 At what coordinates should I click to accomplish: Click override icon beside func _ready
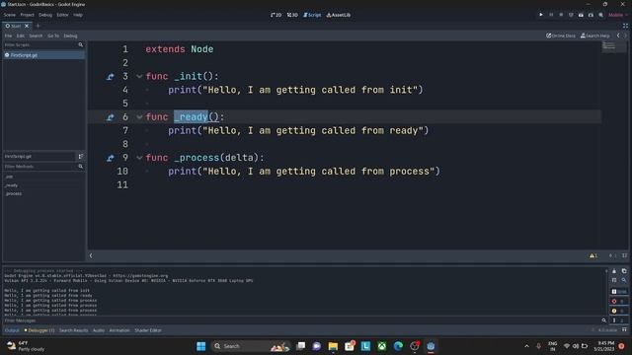pyautogui.click(x=110, y=117)
